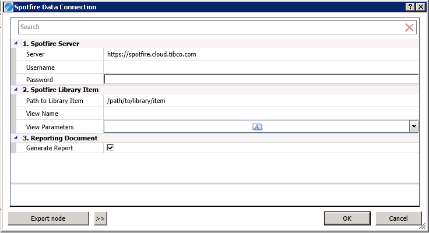The height and width of the screenshot is (233, 429).
Task: Collapse the 3. Reporting Document section
Action: coord(16,137)
